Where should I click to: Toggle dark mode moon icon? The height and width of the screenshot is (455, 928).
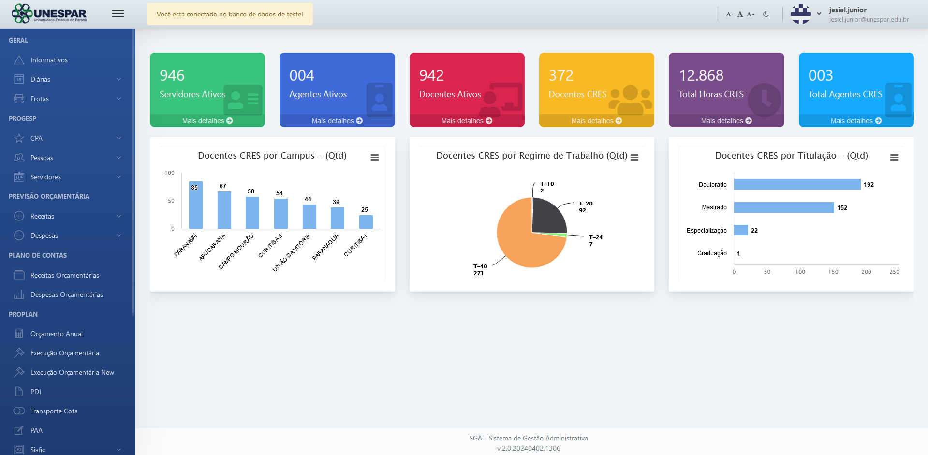click(766, 14)
